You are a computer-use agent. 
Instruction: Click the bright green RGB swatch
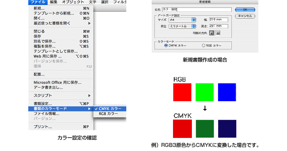tap(205, 92)
